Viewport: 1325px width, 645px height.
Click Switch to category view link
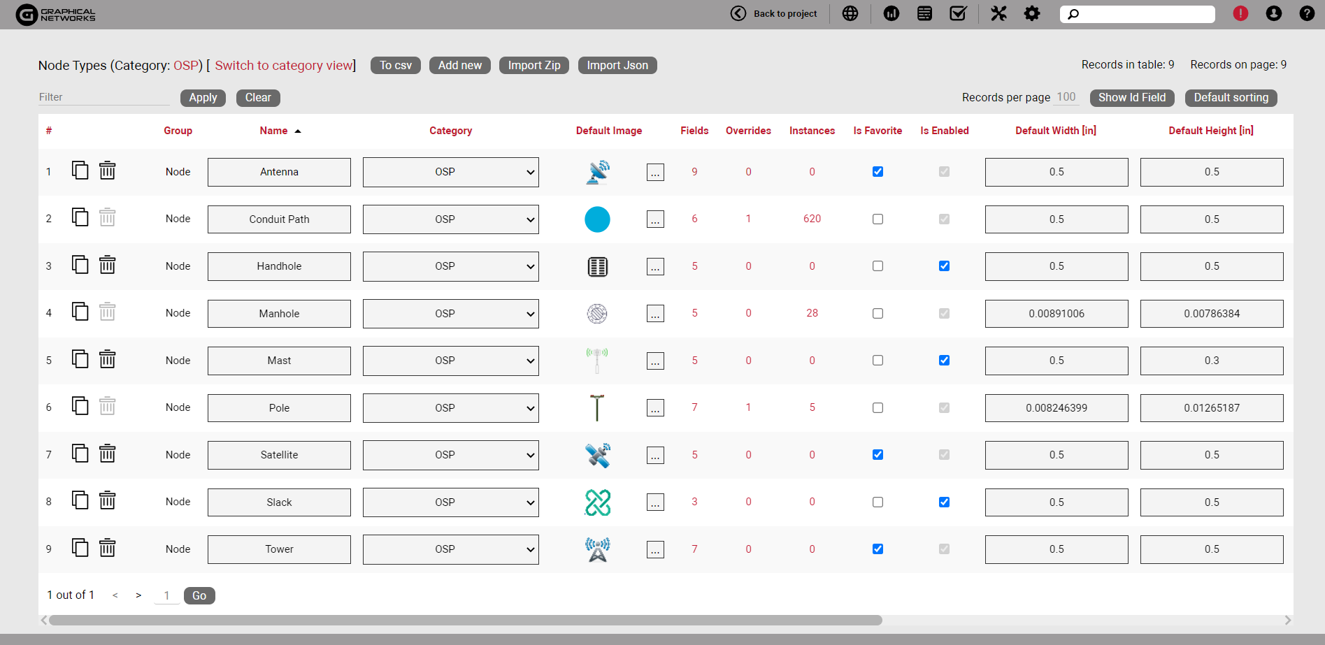[x=283, y=66]
